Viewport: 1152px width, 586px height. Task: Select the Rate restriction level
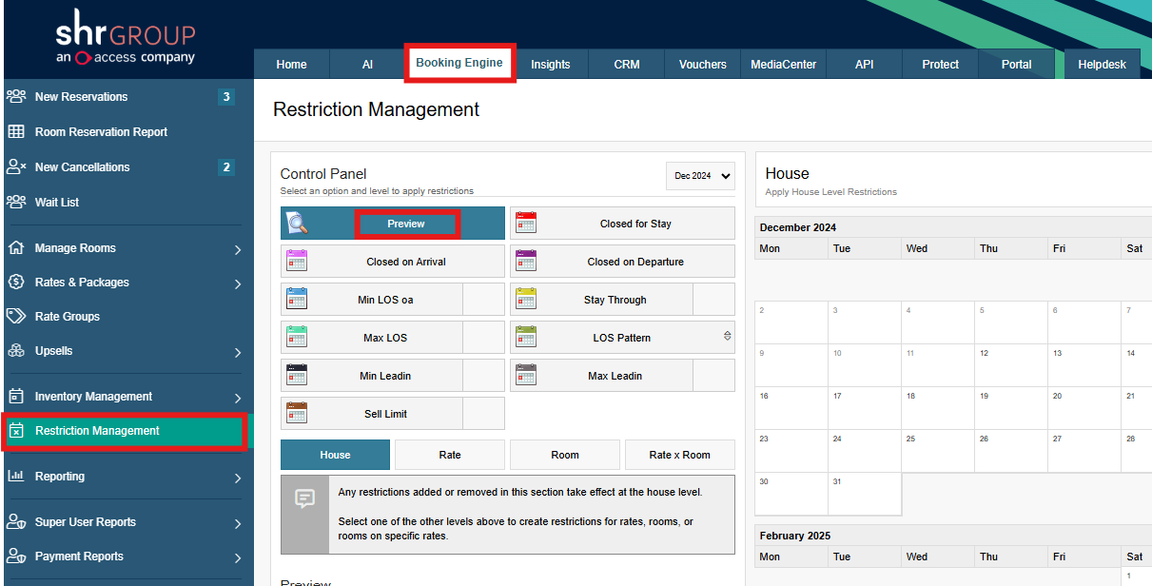[450, 455]
